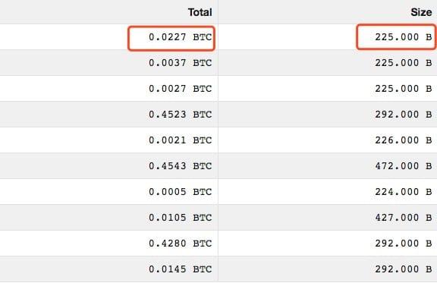Select the highlighted 0.0227 BTC total
Screen dimensions: 437x283
coord(181,37)
